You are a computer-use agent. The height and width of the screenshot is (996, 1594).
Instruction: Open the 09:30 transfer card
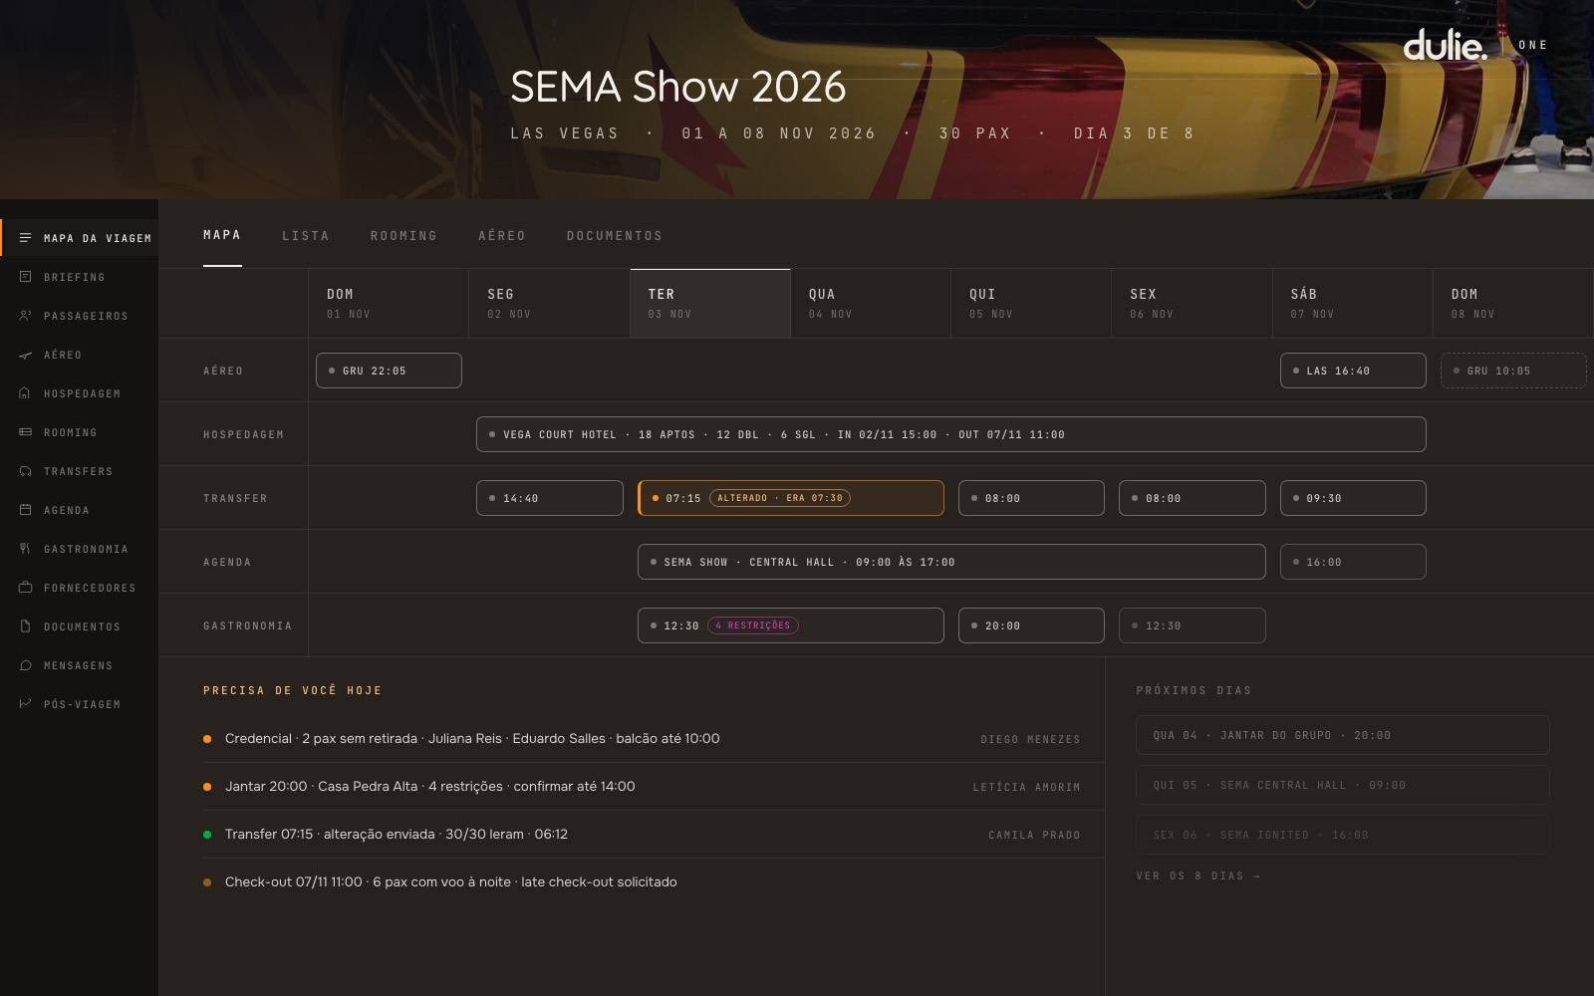coord(1353,498)
